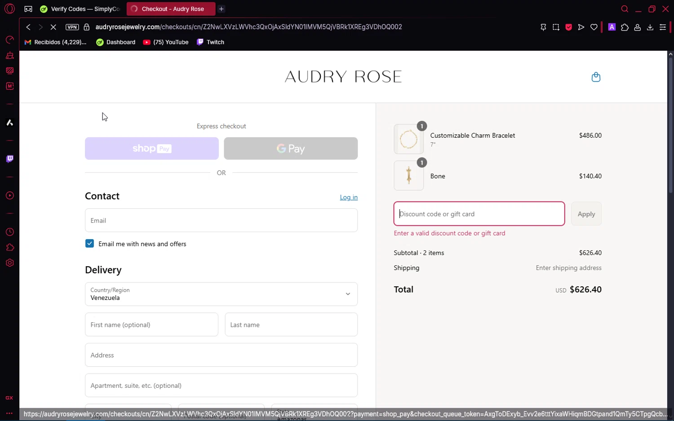
Task: Open ad blocker shield icon
Action: click(x=568, y=27)
